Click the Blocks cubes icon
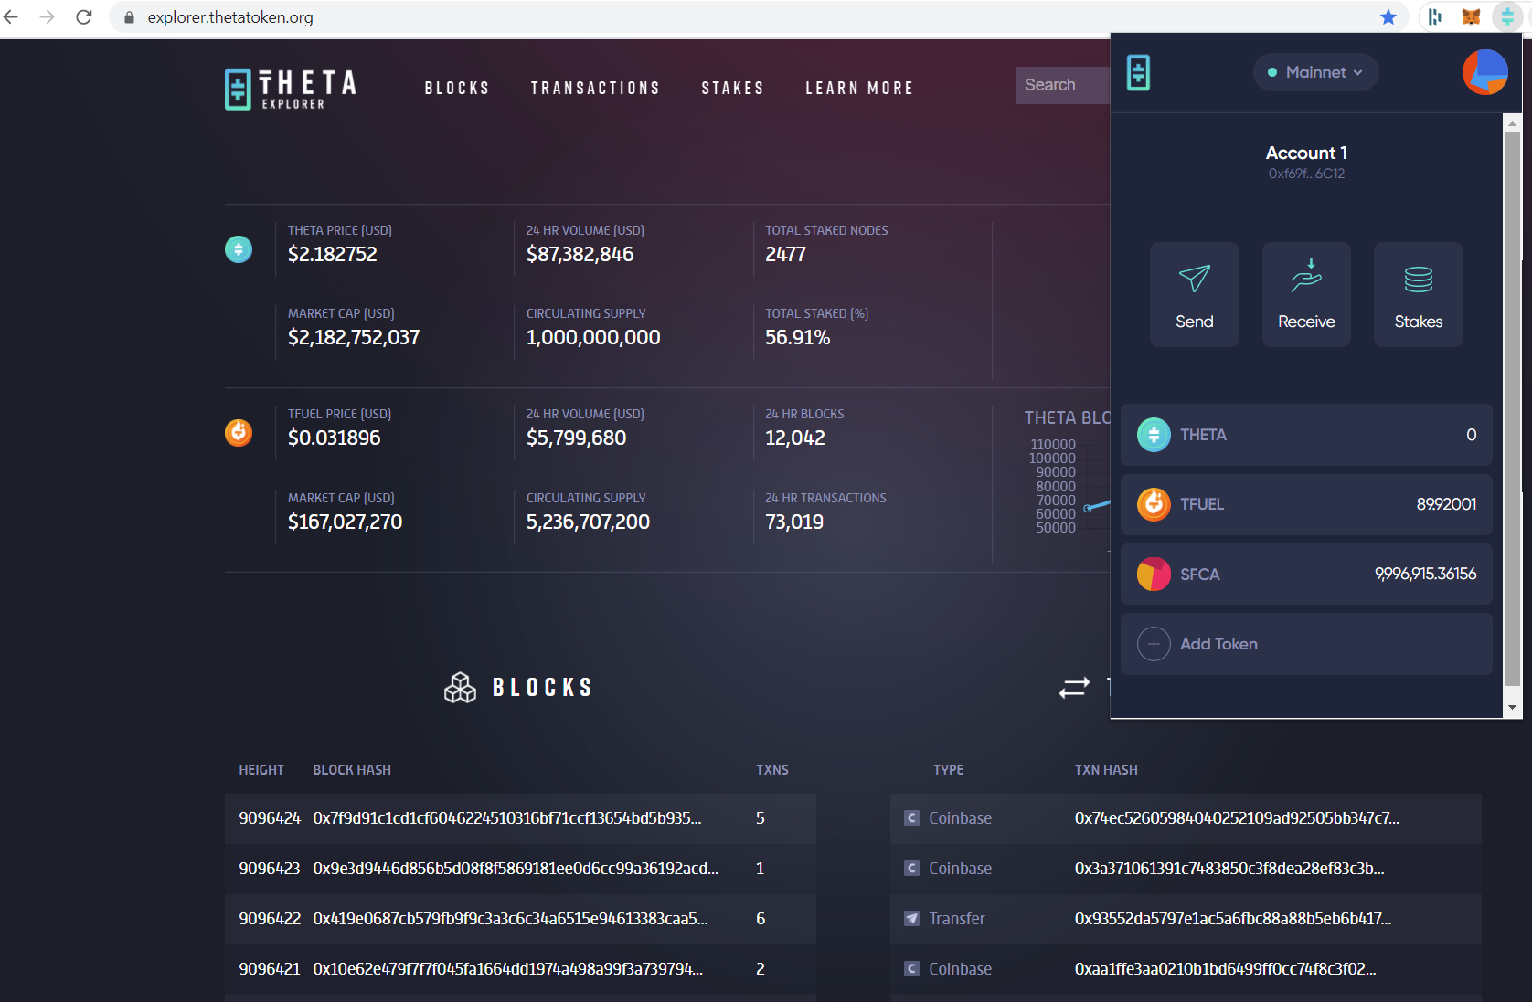1532x1002 pixels. (x=460, y=687)
